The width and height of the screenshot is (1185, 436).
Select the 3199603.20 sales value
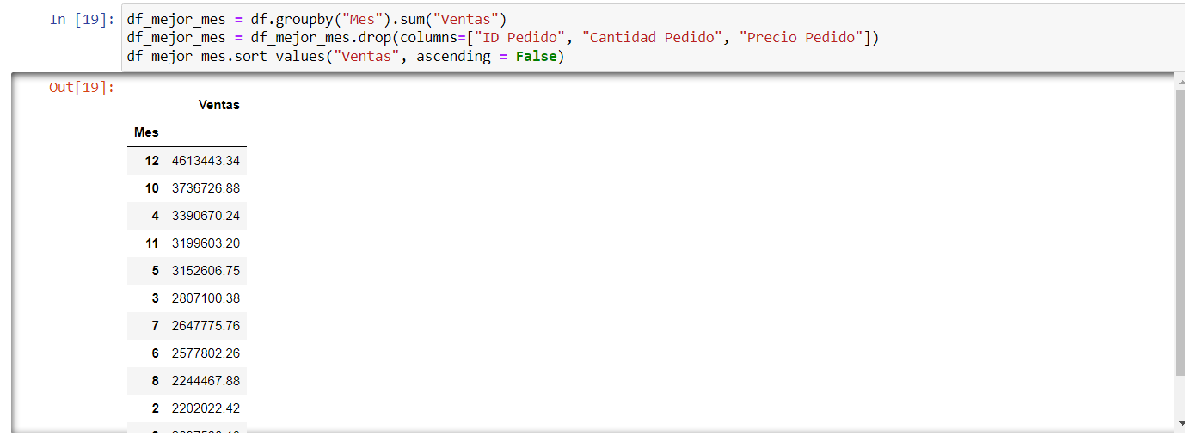pos(206,243)
